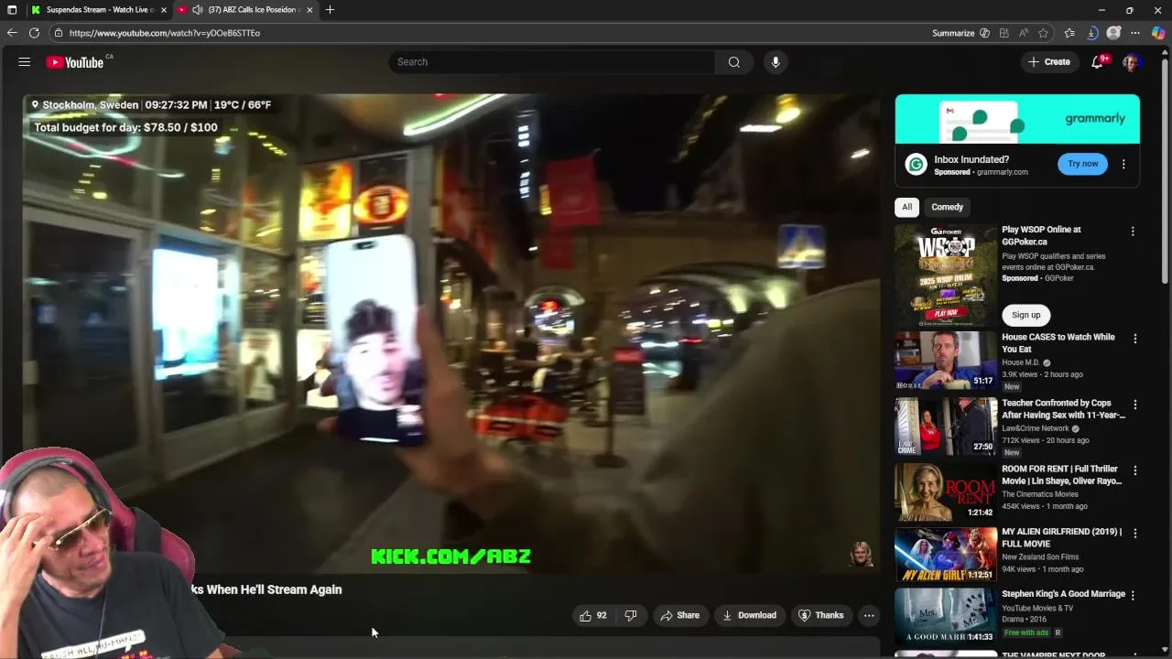This screenshot has width=1172, height=659.
Task: Go back in the browser
Action: (x=12, y=33)
